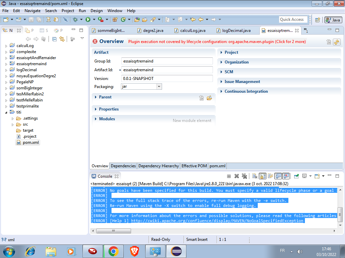Click the Open Perspective icon

click(x=317, y=20)
